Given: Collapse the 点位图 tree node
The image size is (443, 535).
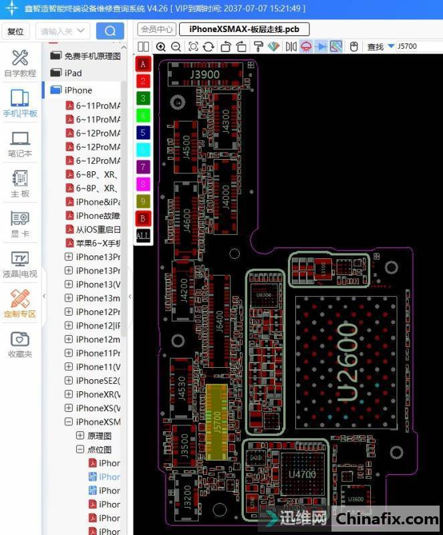Looking at the screenshot, I should tap(80, 449).
